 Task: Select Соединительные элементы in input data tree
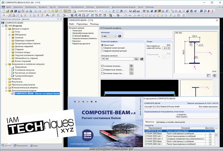[x=84, y=38]
